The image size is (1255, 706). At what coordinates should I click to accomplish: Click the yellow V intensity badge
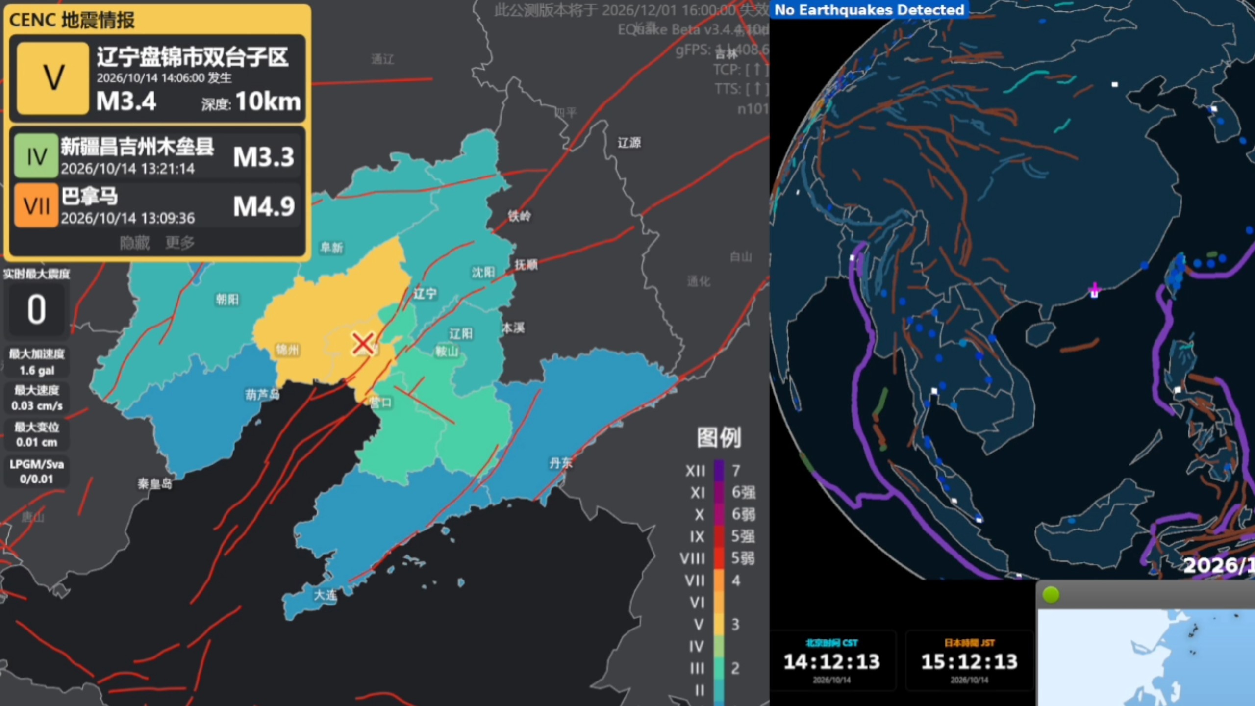(53, 78)
